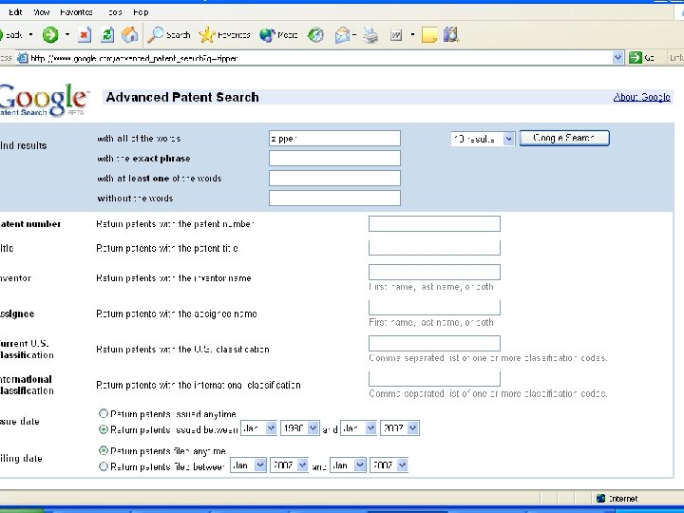Open the Favorites star button

tap(224, 35)
